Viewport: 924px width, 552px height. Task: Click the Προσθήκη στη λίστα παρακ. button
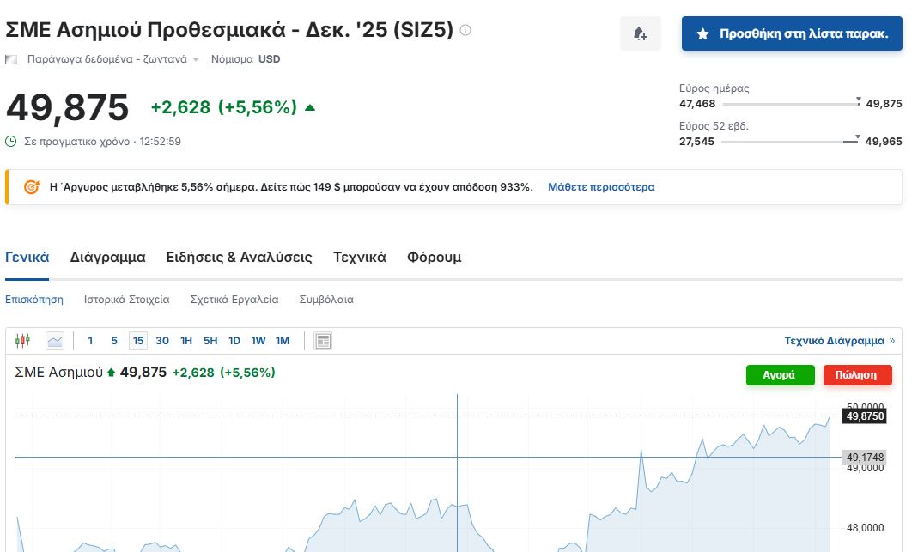click(x=792, y=33)
